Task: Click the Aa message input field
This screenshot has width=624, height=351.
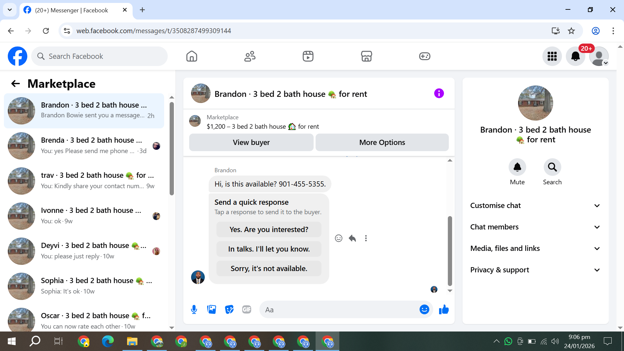Action: [338, 310]
